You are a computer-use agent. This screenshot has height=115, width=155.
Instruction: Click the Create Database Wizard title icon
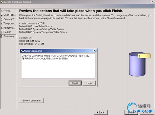2,2
